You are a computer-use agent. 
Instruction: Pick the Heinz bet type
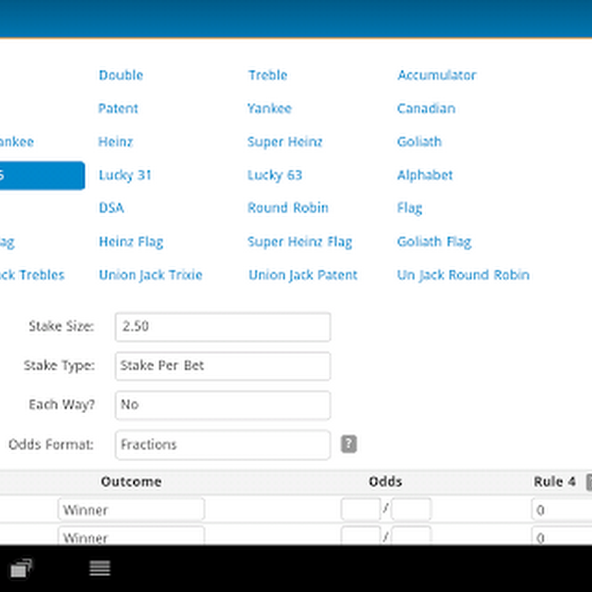pyautogui.click(x=116, y=141)
